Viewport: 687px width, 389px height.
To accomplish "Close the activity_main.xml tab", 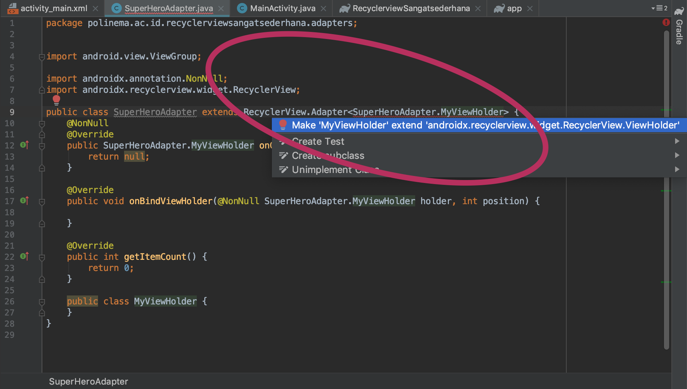I will coord(95,8).
